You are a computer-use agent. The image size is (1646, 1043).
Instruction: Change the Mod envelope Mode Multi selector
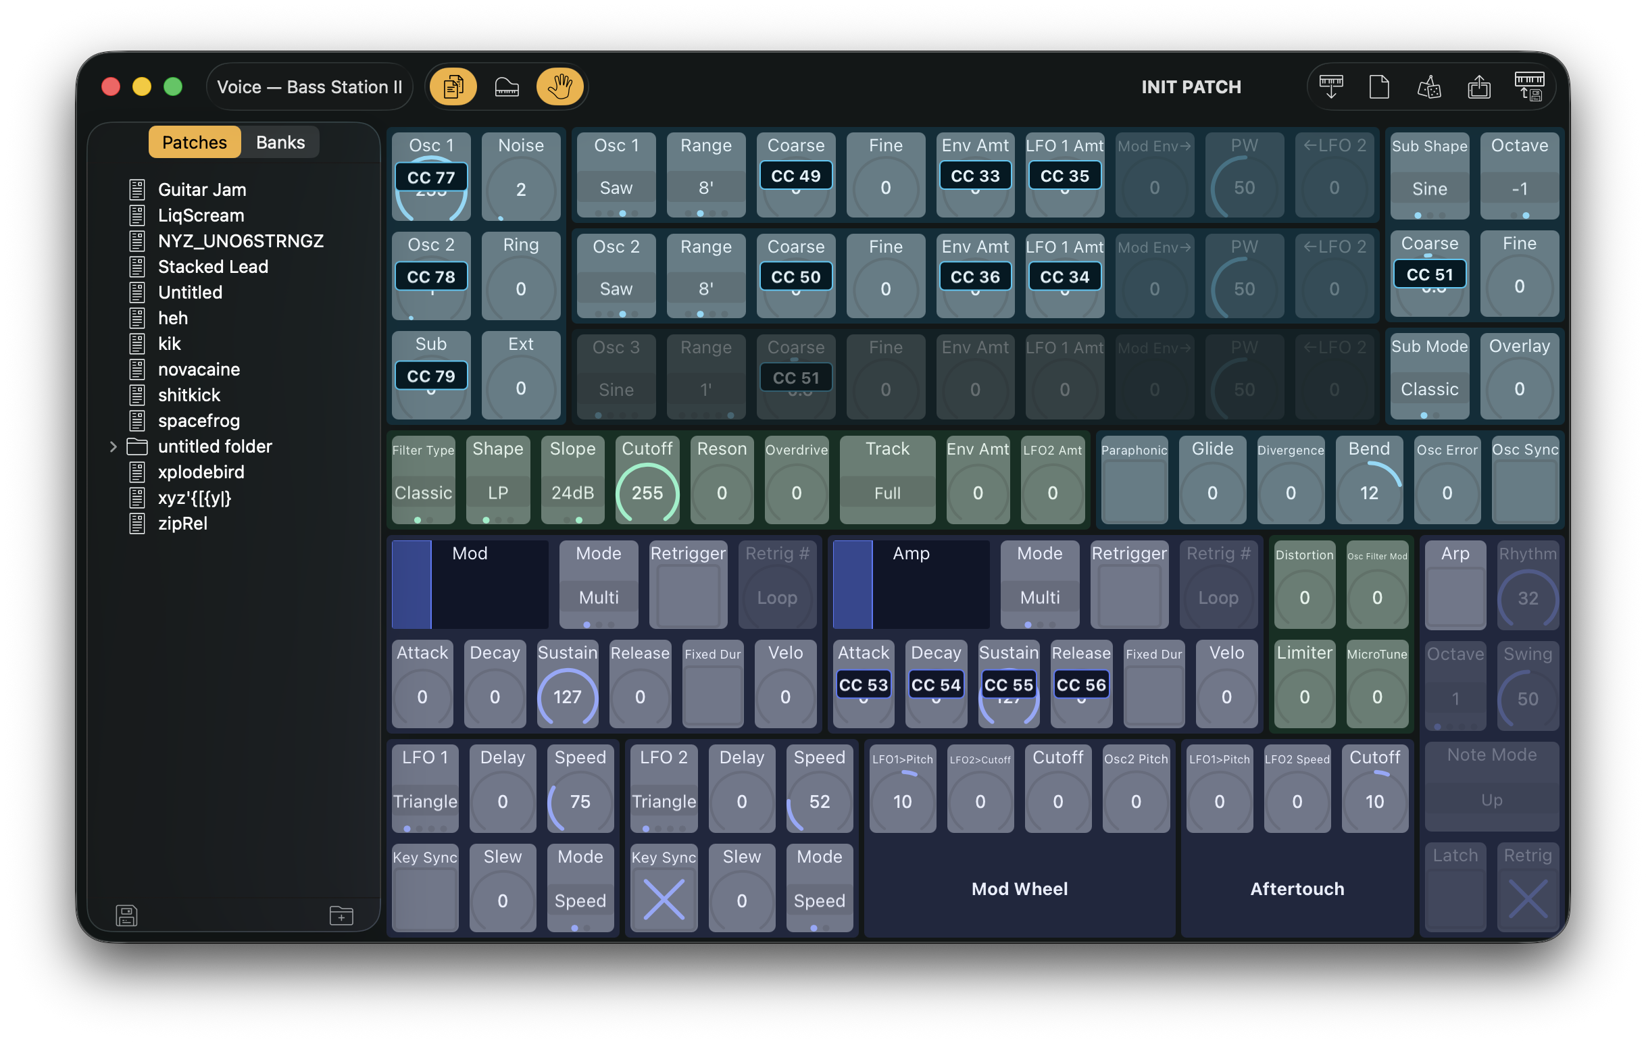[x=598, y=597]
